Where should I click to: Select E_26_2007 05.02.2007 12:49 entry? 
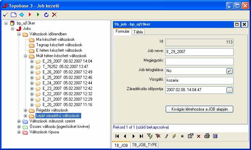[68, 72]
